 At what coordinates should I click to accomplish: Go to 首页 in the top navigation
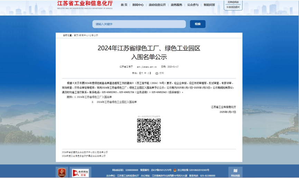(x=124, y=5)
